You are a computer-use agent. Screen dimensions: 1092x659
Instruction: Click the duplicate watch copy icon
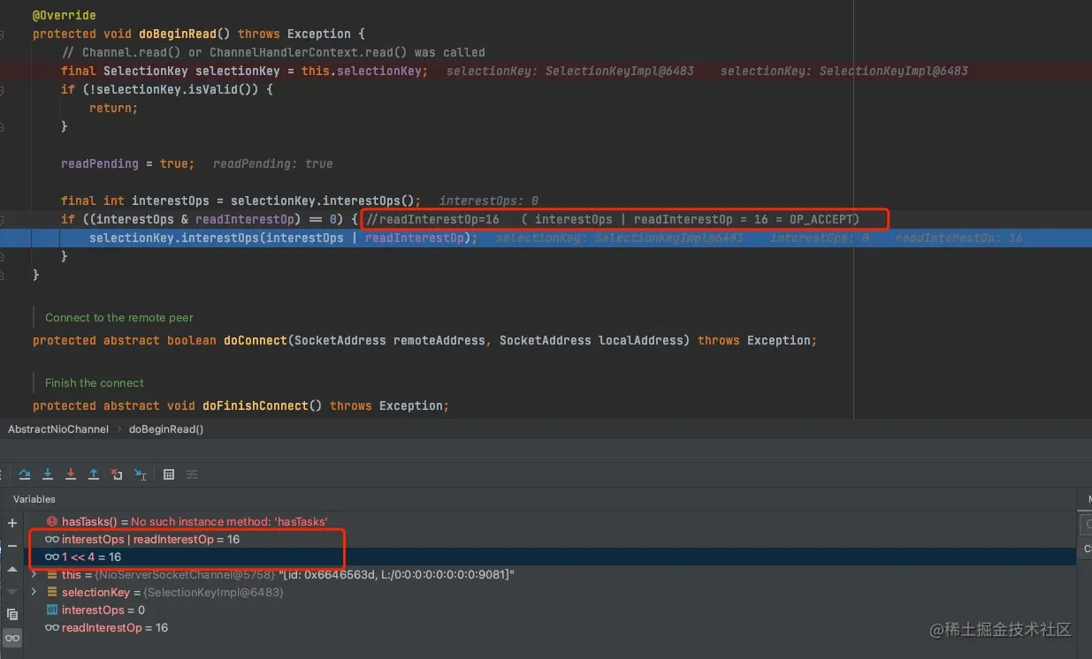pyautogui.click(x=12, y=614)
